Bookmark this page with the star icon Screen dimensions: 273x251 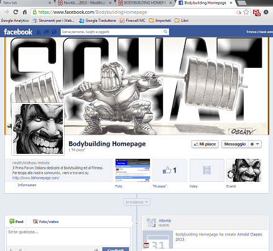(x=246, y=12)
